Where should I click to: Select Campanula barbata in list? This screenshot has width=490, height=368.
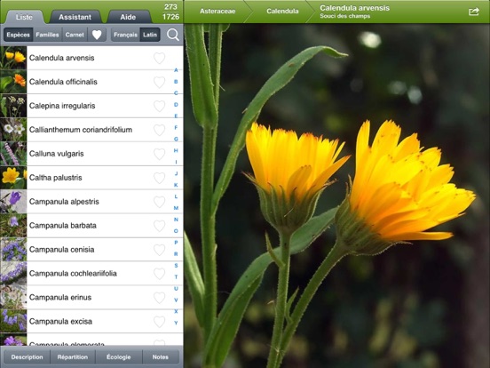coord(91,226)
